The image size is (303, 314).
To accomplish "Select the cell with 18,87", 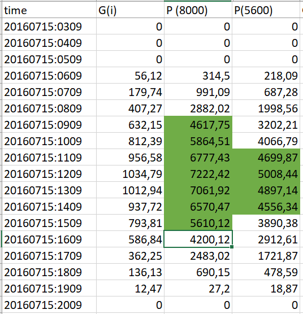I will pyautogui.click(x=266, y=288).
